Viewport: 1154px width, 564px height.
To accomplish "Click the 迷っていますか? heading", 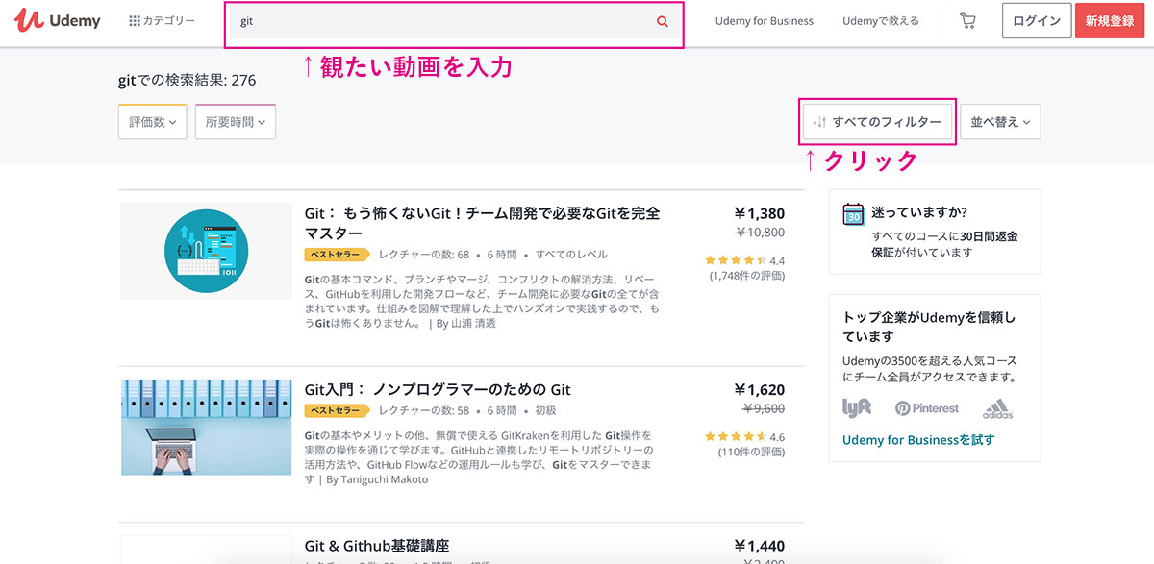I will (919, 212).
